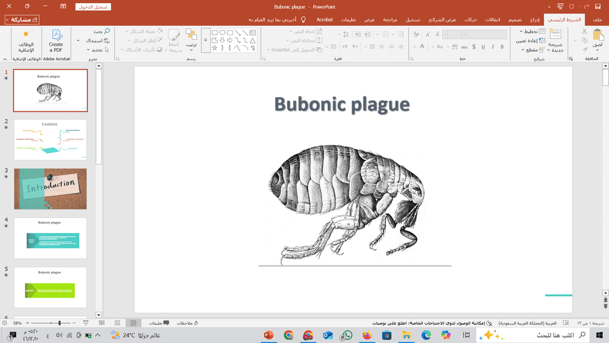Viewport: 609px width, 343px height.
Task: Click the zoom slider in status bar
Action: click(x=59, y=323)
